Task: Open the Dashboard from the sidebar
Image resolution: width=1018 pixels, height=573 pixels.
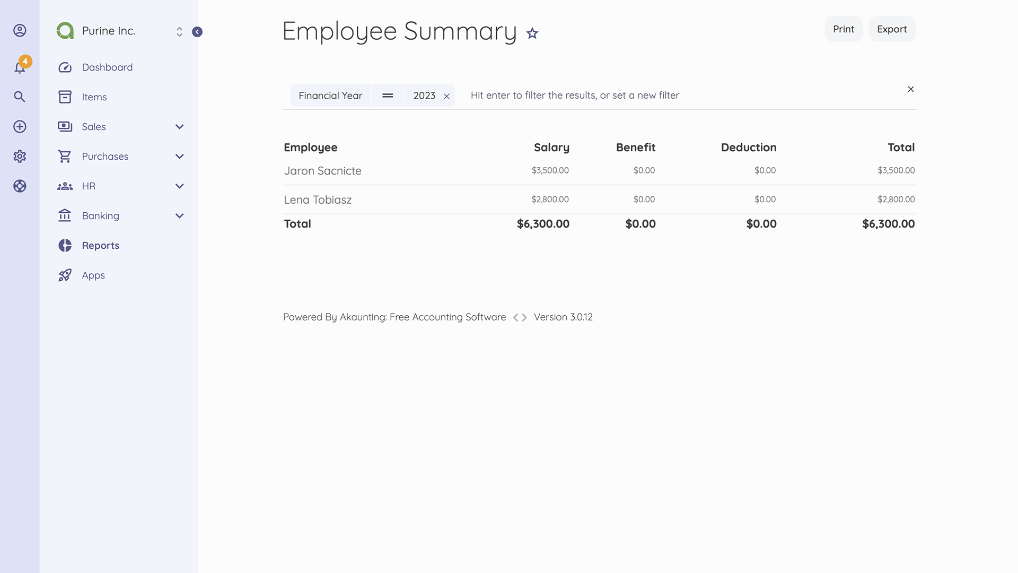Action: click(x=107, y=67)
